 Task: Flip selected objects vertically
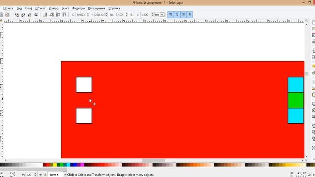[x=36, y=15]
